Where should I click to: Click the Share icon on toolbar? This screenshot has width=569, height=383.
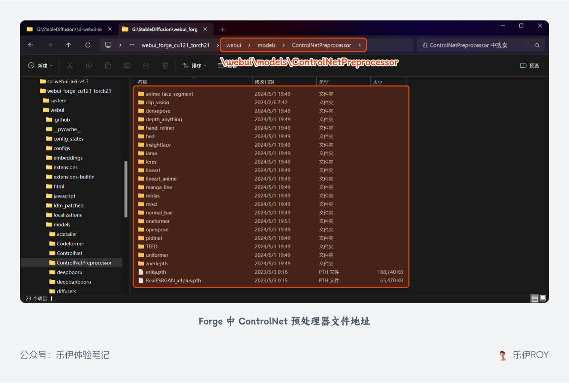click(x=145, y=65)
